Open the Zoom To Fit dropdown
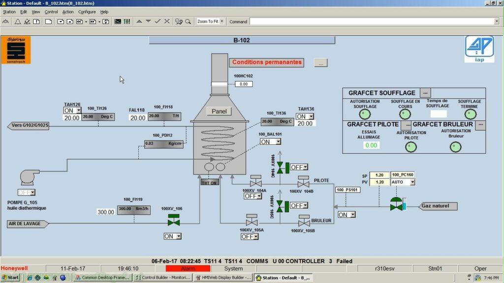 tap(221, 22)
